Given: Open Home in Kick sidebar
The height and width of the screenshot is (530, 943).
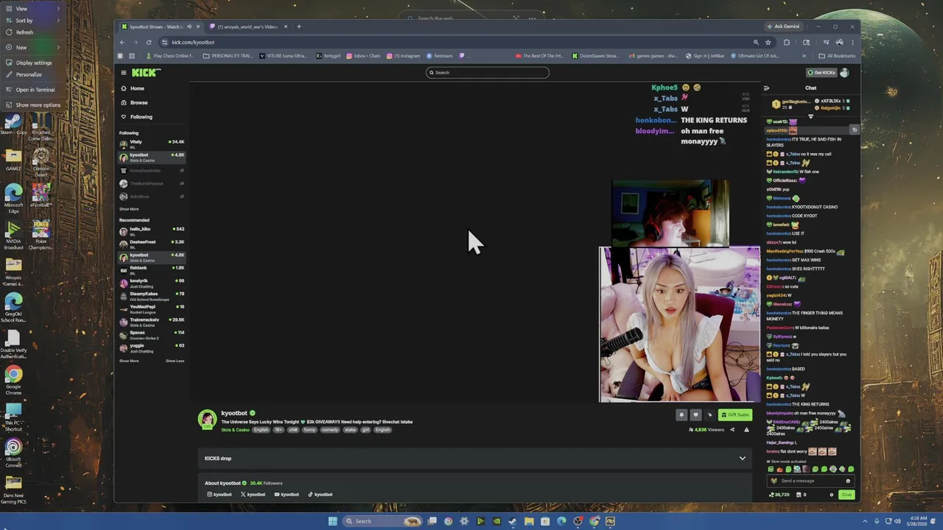Looking at the screenshot, I should coord(133,88).
